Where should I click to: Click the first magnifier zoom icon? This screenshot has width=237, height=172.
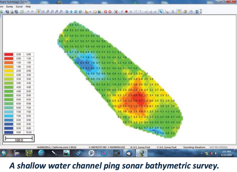click(x=48, y=12)
